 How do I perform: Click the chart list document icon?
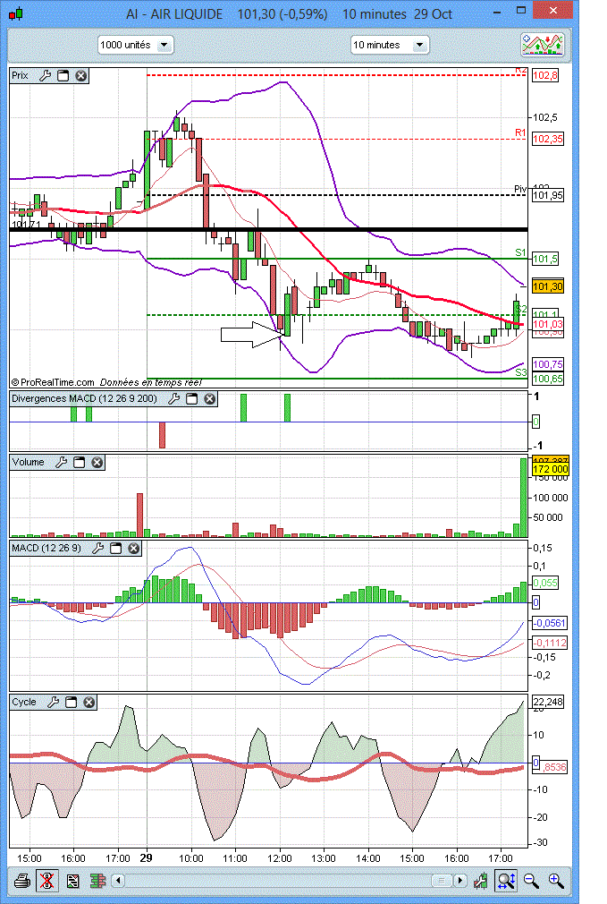click(72, 881)
